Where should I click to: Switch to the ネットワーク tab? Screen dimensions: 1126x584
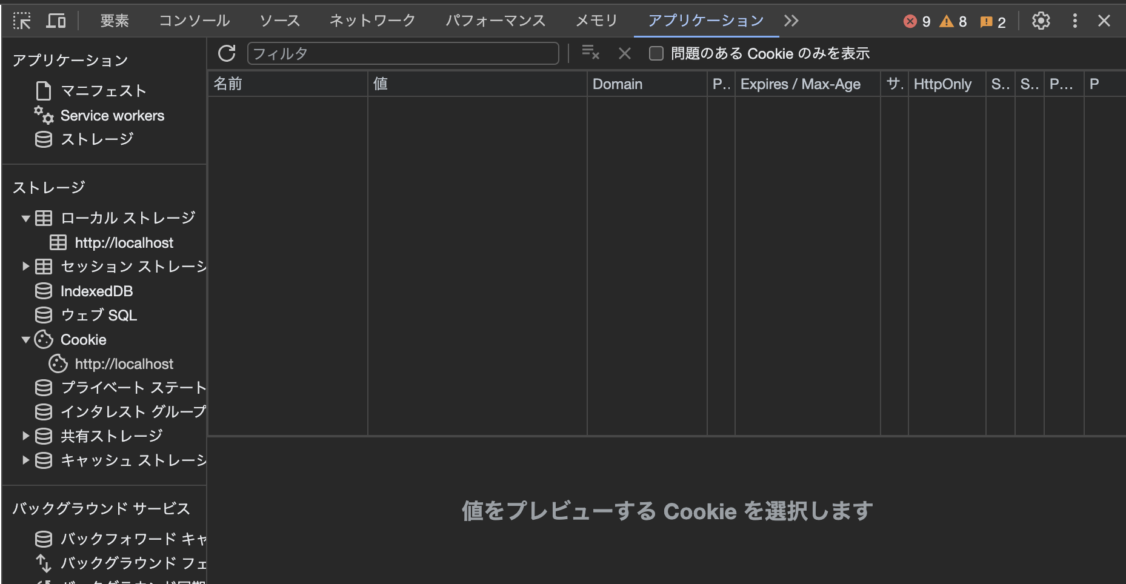coord(371,20)
